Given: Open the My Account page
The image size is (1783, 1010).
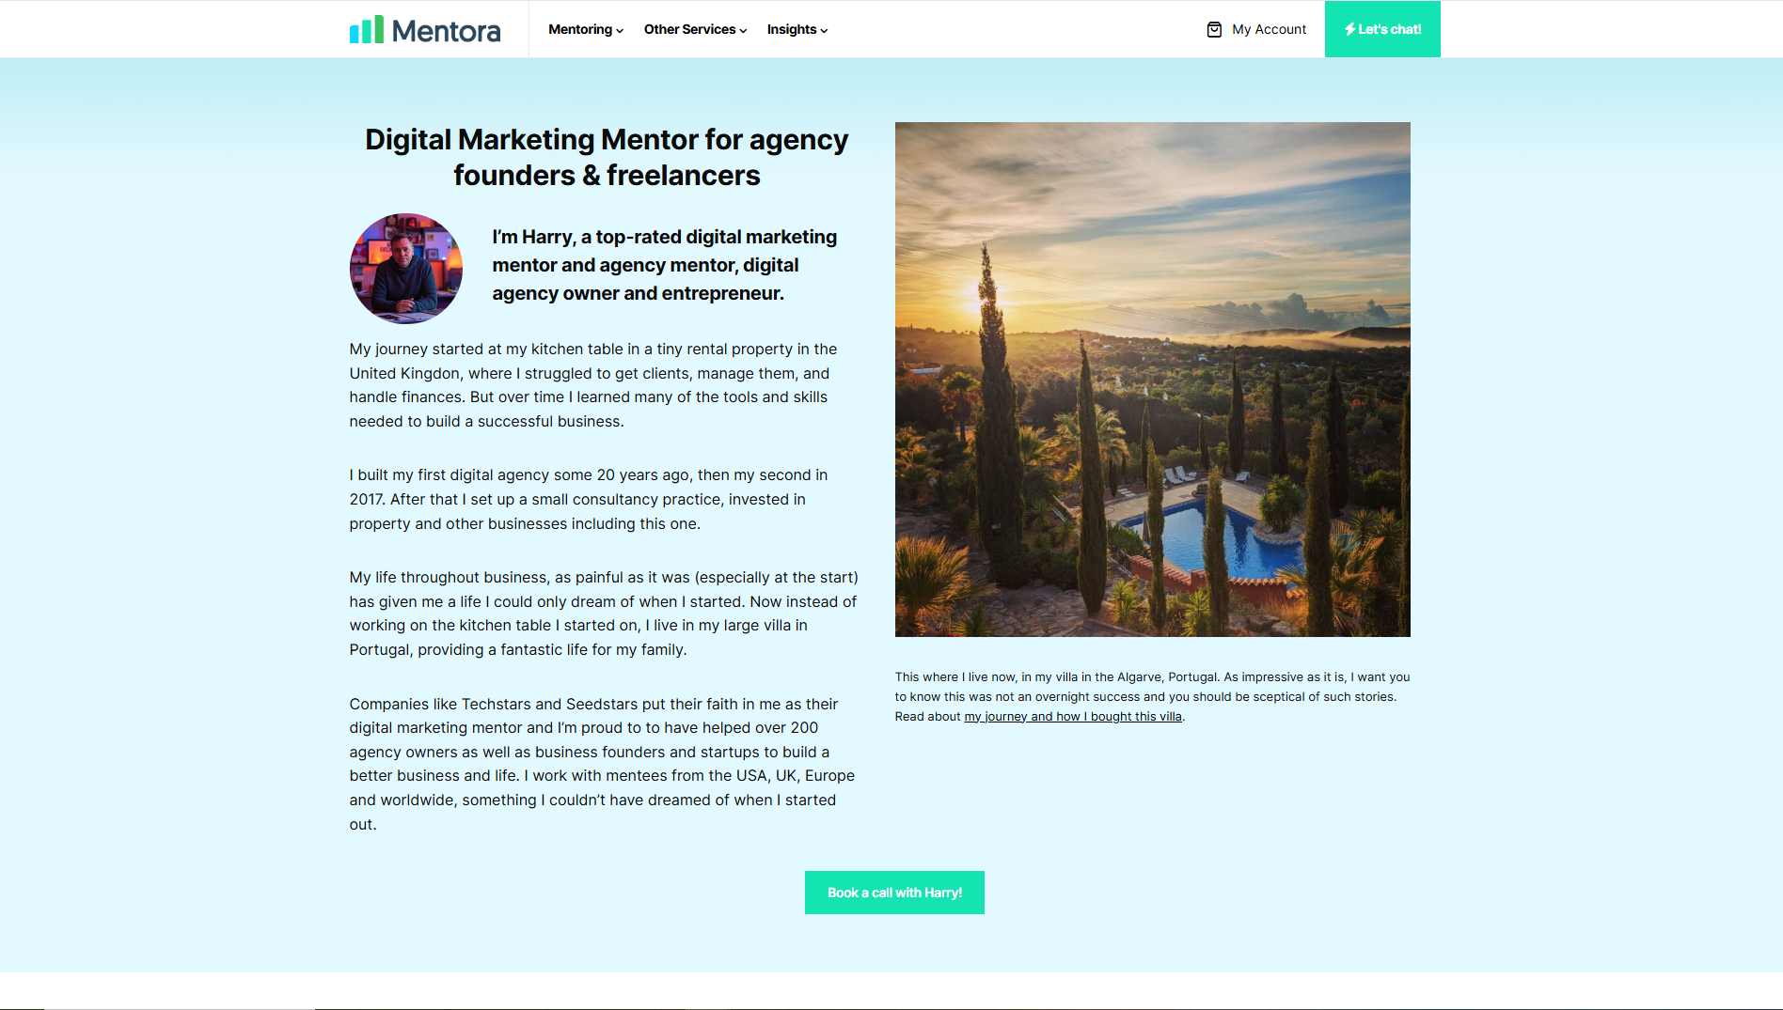Looking at the screenshot, I should click(x=1256, y=29).
